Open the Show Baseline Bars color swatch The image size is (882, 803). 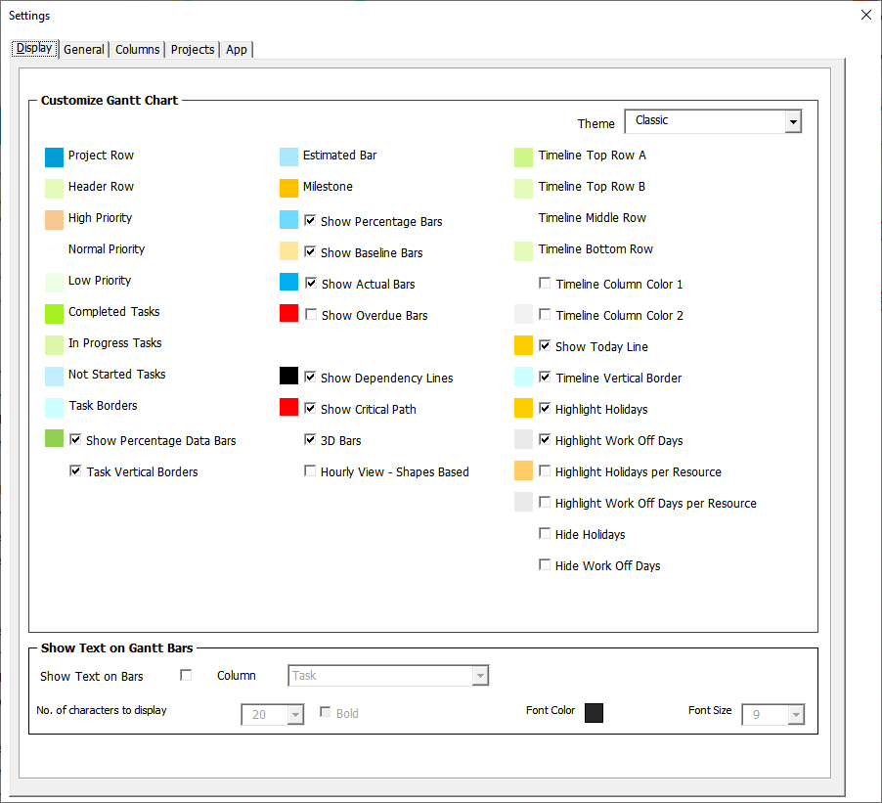[288, 251]
